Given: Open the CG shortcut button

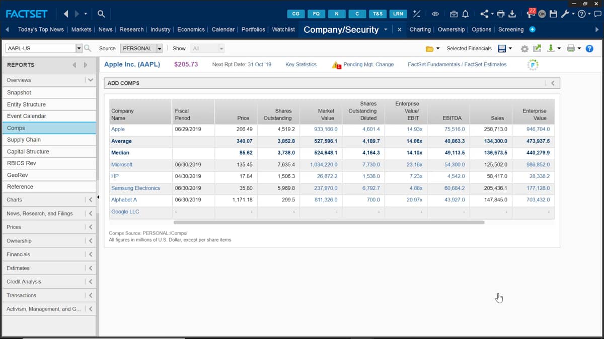Looking at the screenshot, I should point(295,14).
